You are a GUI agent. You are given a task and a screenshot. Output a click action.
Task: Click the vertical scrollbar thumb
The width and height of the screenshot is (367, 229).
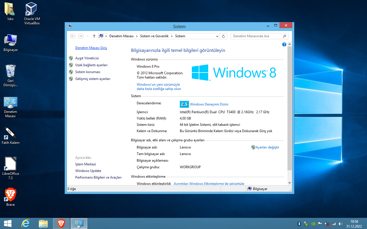(x=289, y=108)
